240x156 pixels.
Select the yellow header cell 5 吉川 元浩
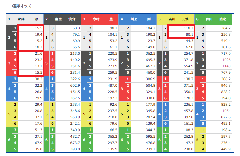click(176, 19)
